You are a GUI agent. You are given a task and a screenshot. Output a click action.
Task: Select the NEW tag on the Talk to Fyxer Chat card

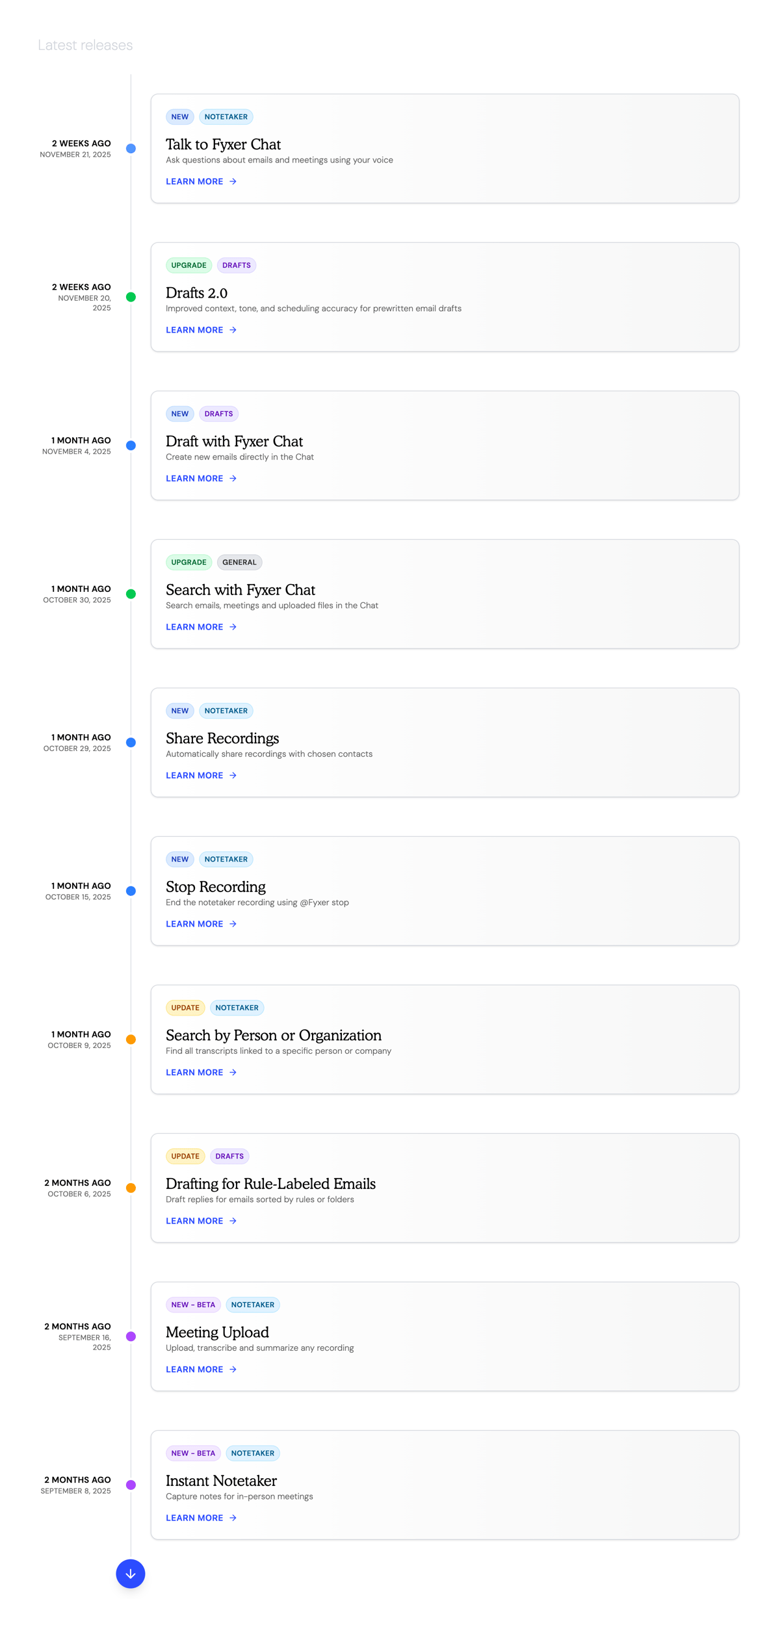[x=179, y=117]
